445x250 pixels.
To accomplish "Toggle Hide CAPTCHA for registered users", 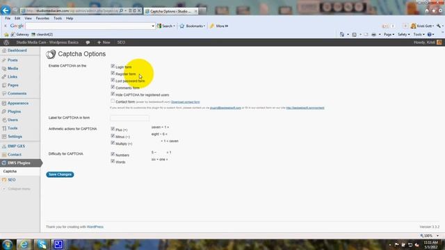I will pyautogui.click(x=113, y=94).
